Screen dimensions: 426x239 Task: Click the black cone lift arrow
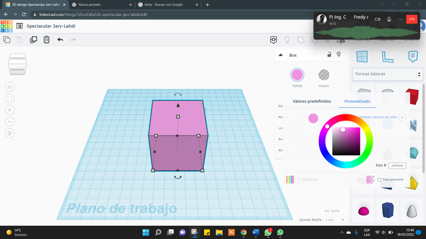point(178,105)
